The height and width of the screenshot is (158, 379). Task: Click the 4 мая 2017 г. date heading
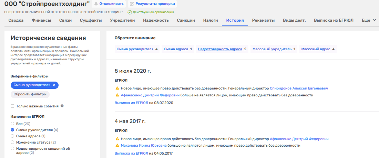click(130, 121)
